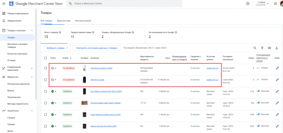This screenshot has width=283, height=133.
Task: Click pencil icon for Kopi Wine 1000g row
Action: click(277, 91)
